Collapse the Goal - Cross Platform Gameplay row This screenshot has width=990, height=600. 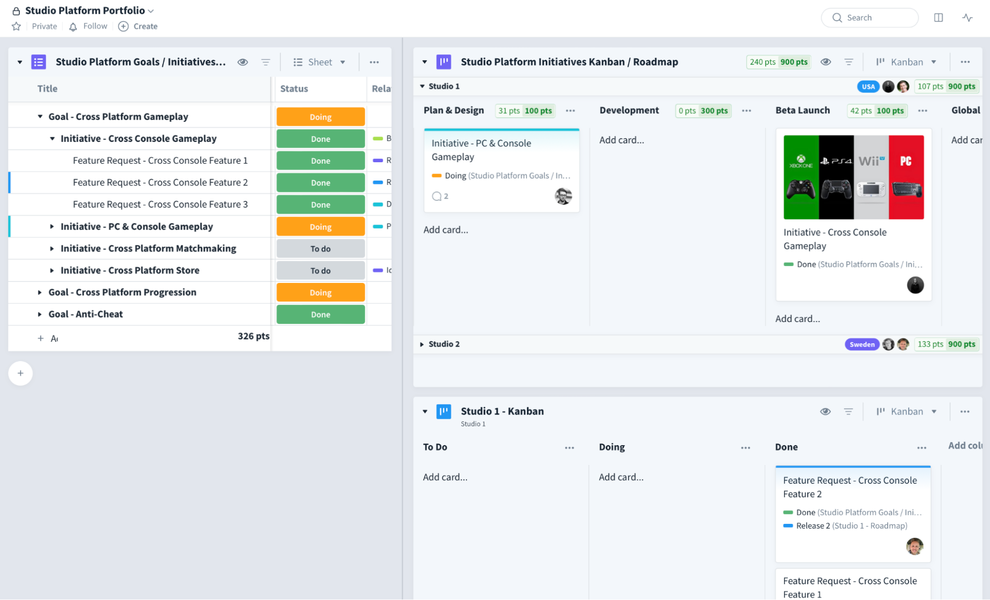coord(40,116)
